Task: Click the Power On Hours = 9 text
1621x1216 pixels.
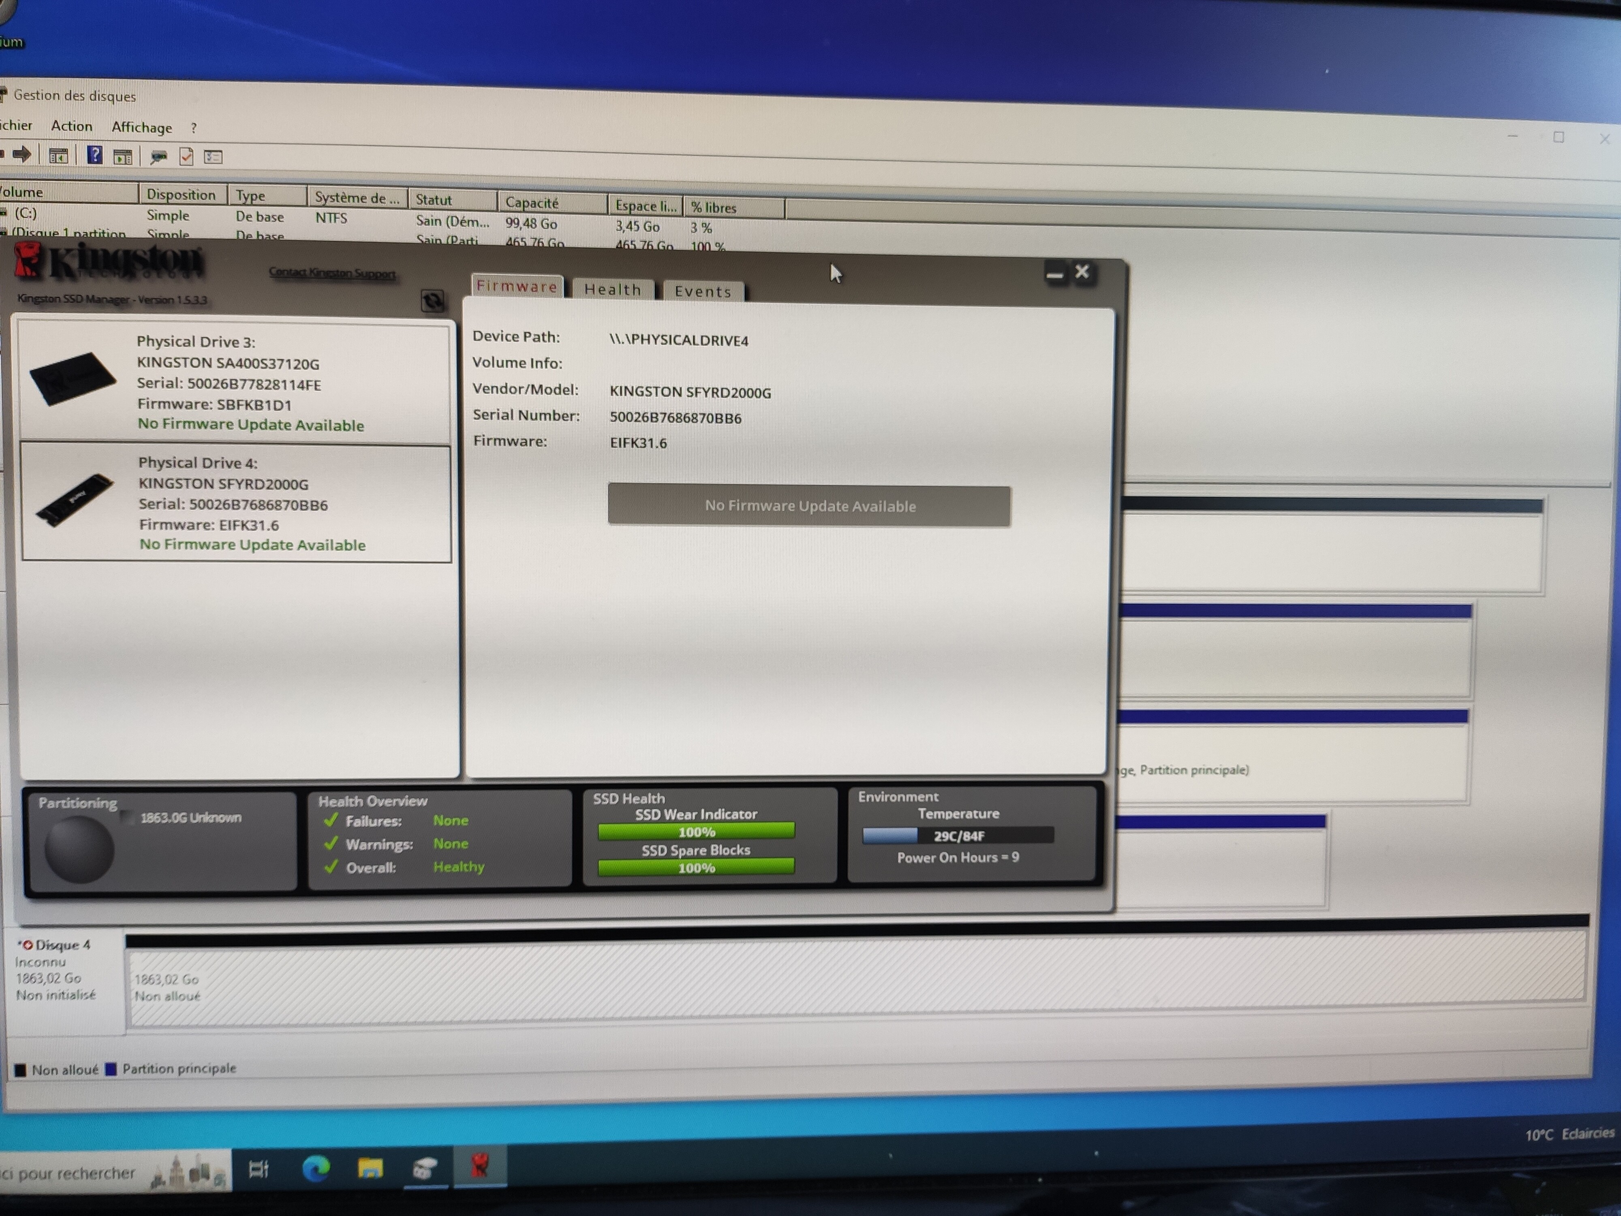Action: (x=958, y=858)
